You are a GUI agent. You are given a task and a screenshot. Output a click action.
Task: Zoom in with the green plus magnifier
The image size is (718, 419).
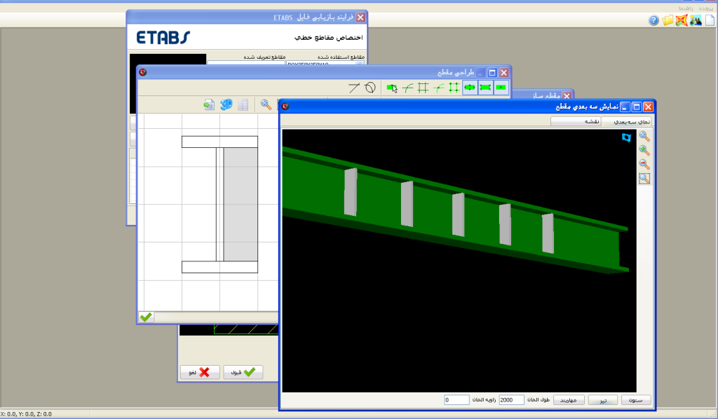coord(644,151)
